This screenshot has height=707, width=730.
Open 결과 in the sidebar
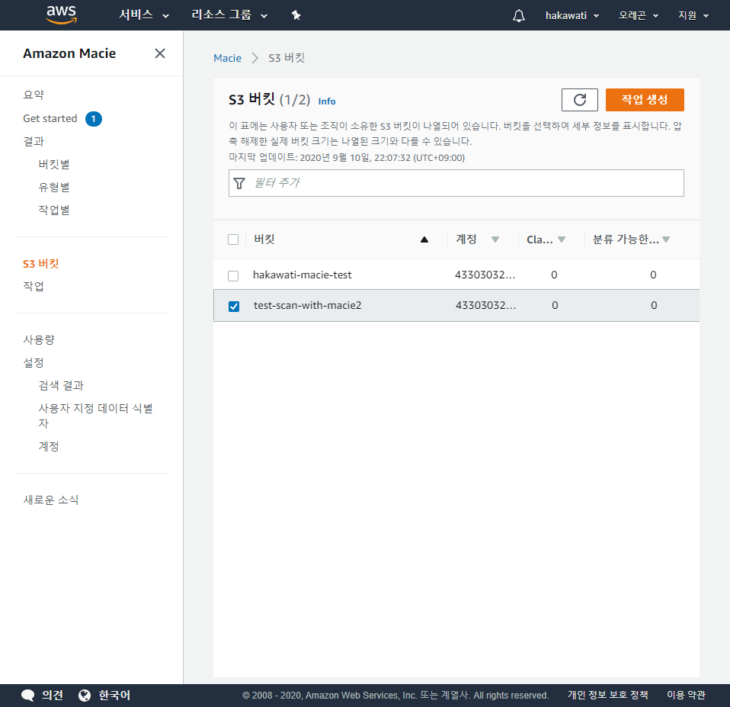pos(34,141)
